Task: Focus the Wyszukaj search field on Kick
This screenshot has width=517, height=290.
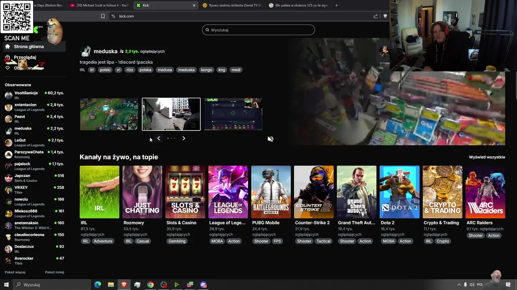Action: click(258, 30)
